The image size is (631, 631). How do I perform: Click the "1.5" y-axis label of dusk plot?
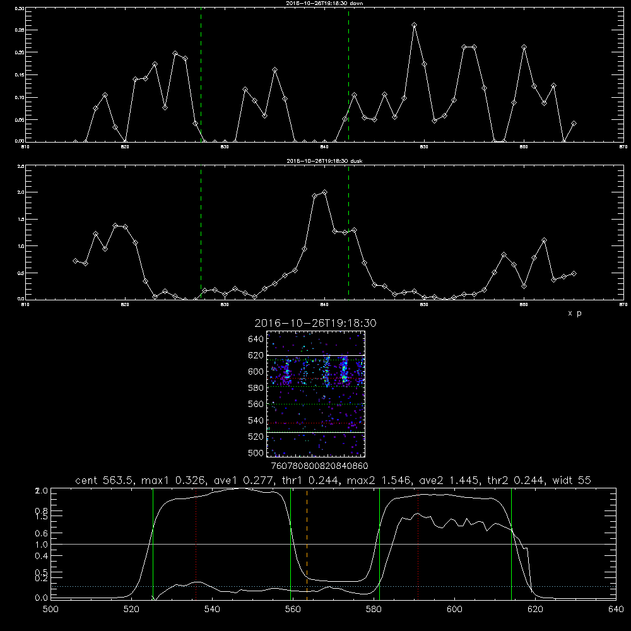point(21,220)
